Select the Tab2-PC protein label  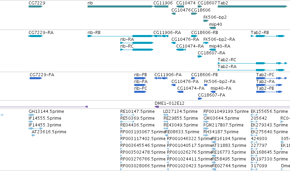[265, 75]
